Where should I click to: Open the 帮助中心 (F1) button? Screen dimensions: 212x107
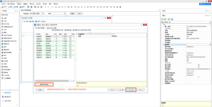tap(205, 4)
